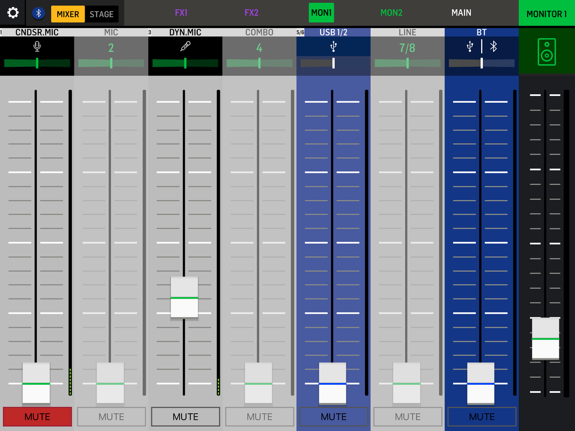The width and height of the screenshot is (575, 431).
Task: Tap the channel 4 number icon
Action: (x=259, y=47)
